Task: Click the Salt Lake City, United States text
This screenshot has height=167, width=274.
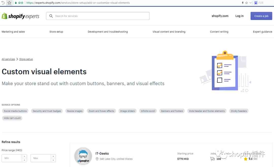Action: (116, 159)
